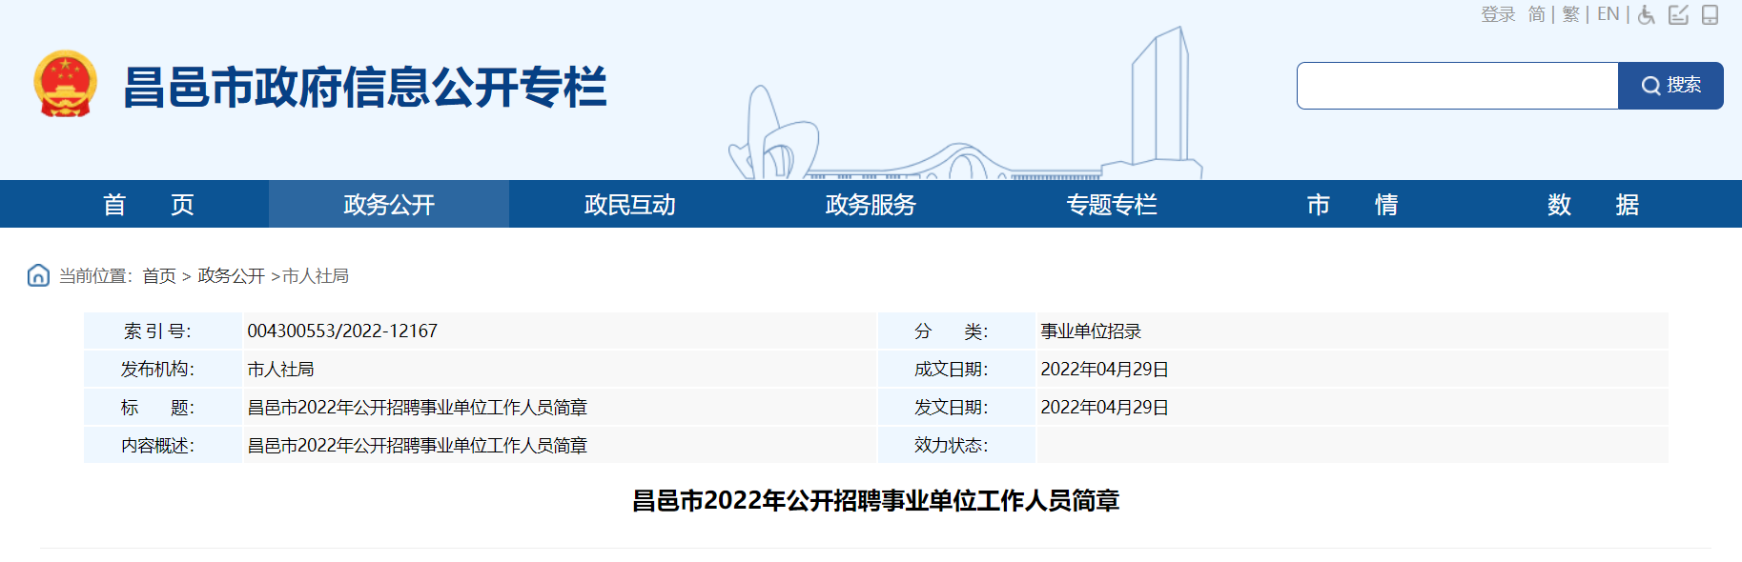The image size is (1742, 562).
Task: Click the home icon beside 当前位置
Action: (x=38, y=275)
